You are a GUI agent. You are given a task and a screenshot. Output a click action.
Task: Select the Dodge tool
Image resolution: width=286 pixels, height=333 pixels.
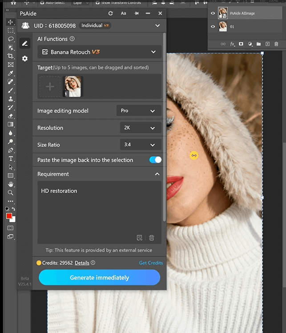pos(10,142)
